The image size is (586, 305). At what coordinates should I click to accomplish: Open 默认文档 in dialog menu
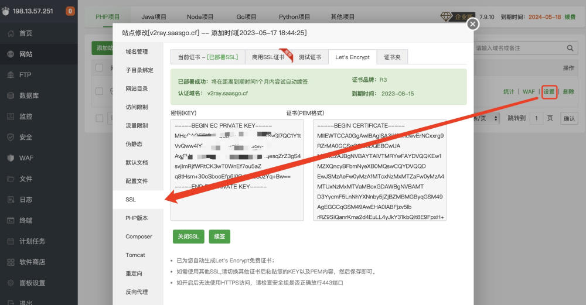pos(138,162)
